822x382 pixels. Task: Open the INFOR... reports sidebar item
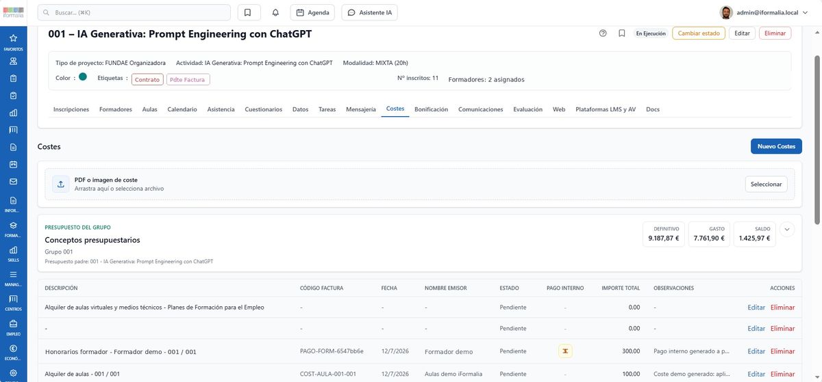13,204
